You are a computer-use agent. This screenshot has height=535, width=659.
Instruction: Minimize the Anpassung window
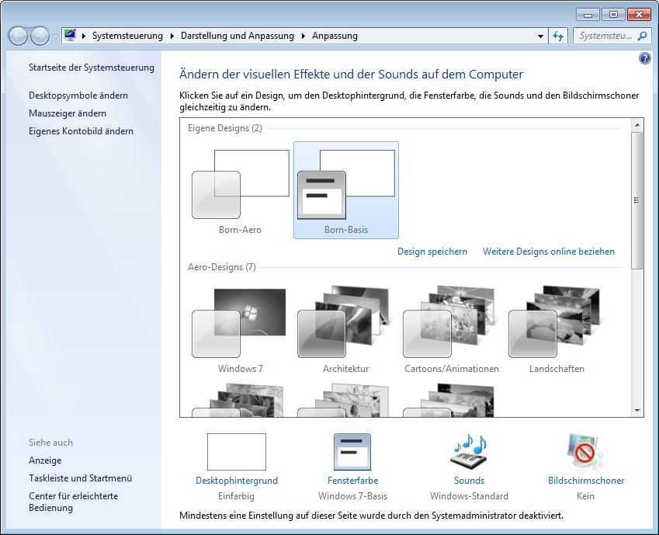pyautogui.click(x=588, y=16)
